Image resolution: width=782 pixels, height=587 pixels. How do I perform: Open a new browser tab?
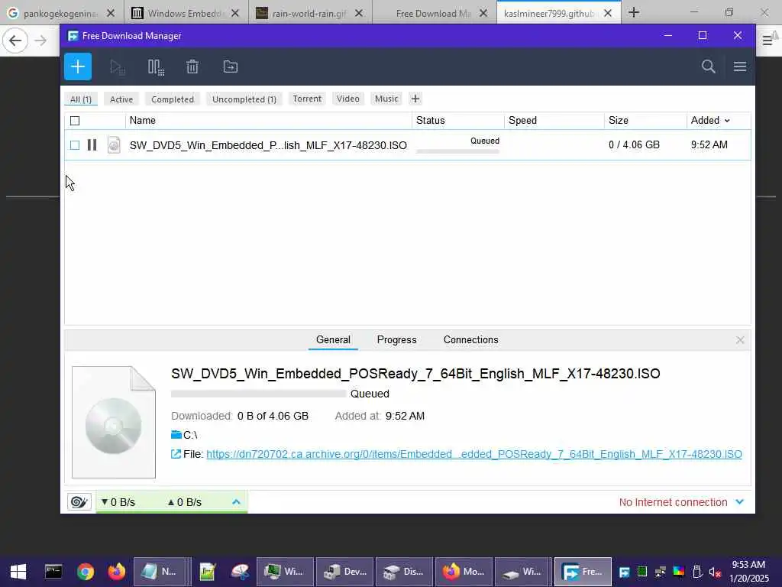(x=634, y=12)
